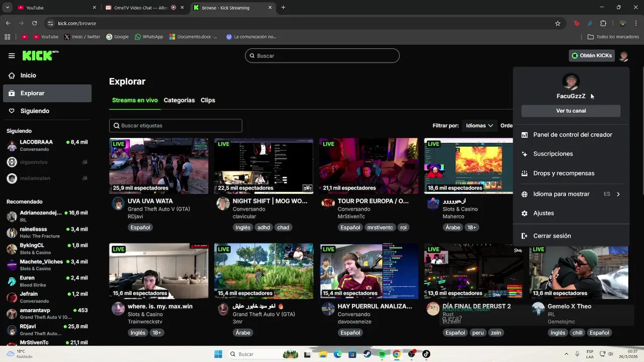Switch to the Clips tab

coord(208,100)
